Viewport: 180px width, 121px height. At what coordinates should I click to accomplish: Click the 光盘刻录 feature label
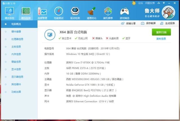(x=112, y=38)
